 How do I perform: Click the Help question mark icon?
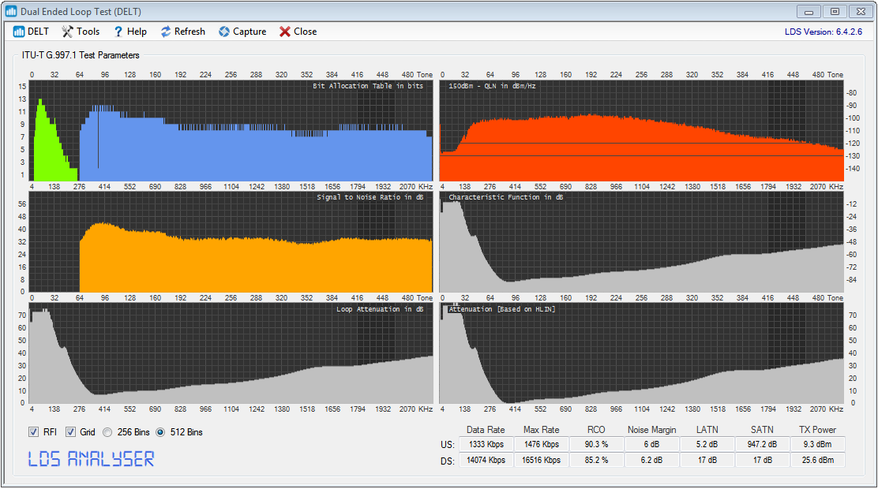(118, 32)
